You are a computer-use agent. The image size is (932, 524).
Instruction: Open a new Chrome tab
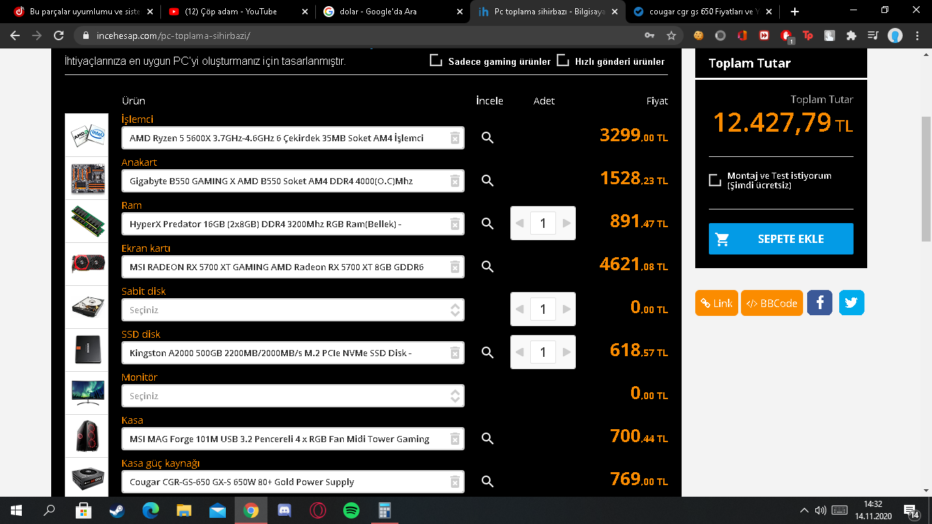(x=794, y=12)
